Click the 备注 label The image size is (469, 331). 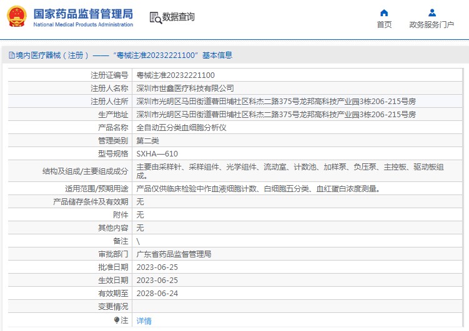tap(121, 241)
